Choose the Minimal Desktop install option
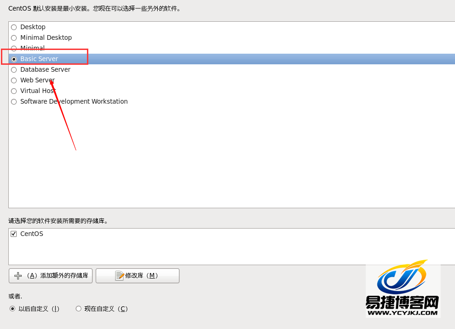 [14, 38]
